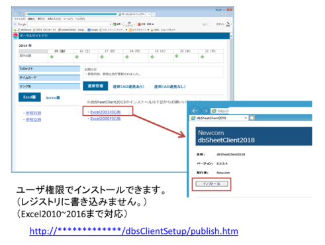Click the green plus under 16 (土)
Screen dimensions: 325x245
pos(77,57)
